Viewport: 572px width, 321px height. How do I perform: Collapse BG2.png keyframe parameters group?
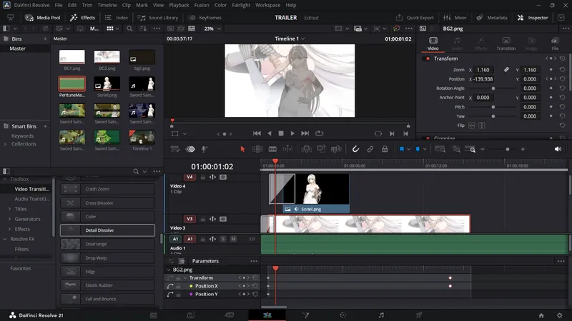tap(169, 270)
